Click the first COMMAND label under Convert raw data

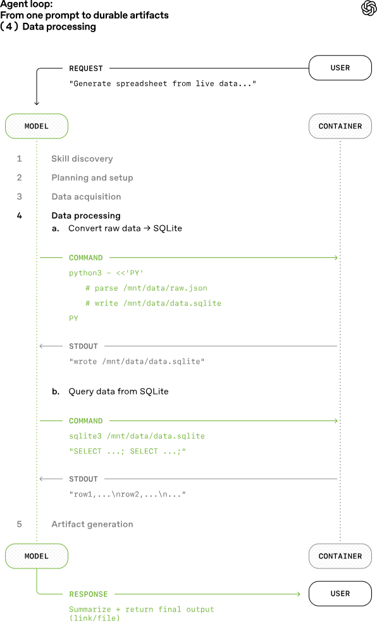point(86,258)
